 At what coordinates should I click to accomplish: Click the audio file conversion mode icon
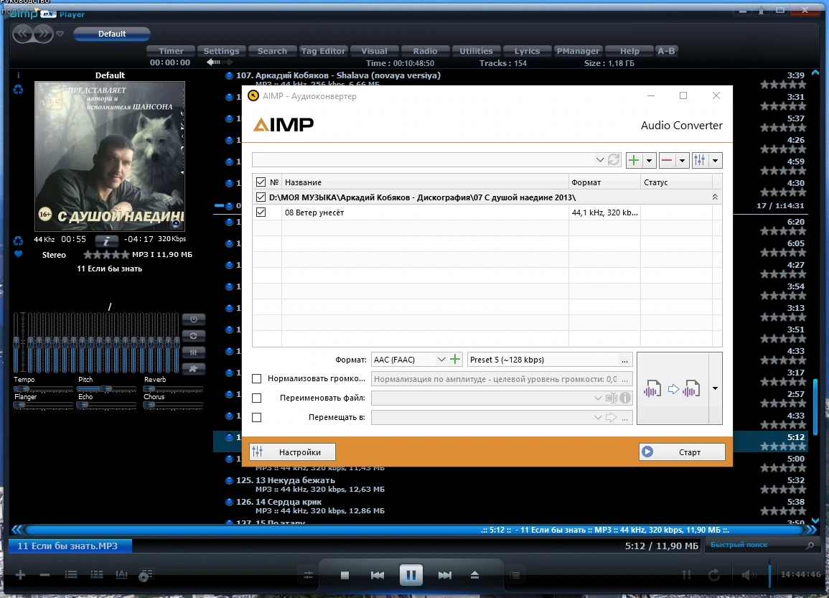[673, 389]
